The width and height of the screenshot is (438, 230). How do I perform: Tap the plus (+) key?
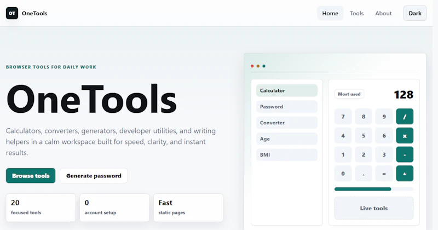[x=405, y=174]
